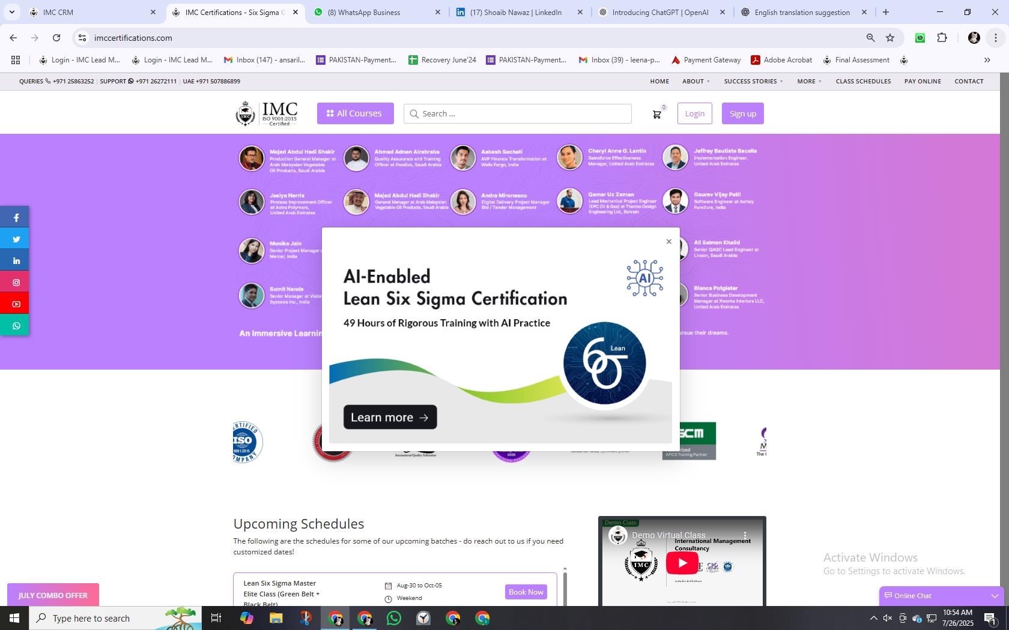The image size is (1009, 630).
Task: Open Task View on taskbar
Action: 216,618
